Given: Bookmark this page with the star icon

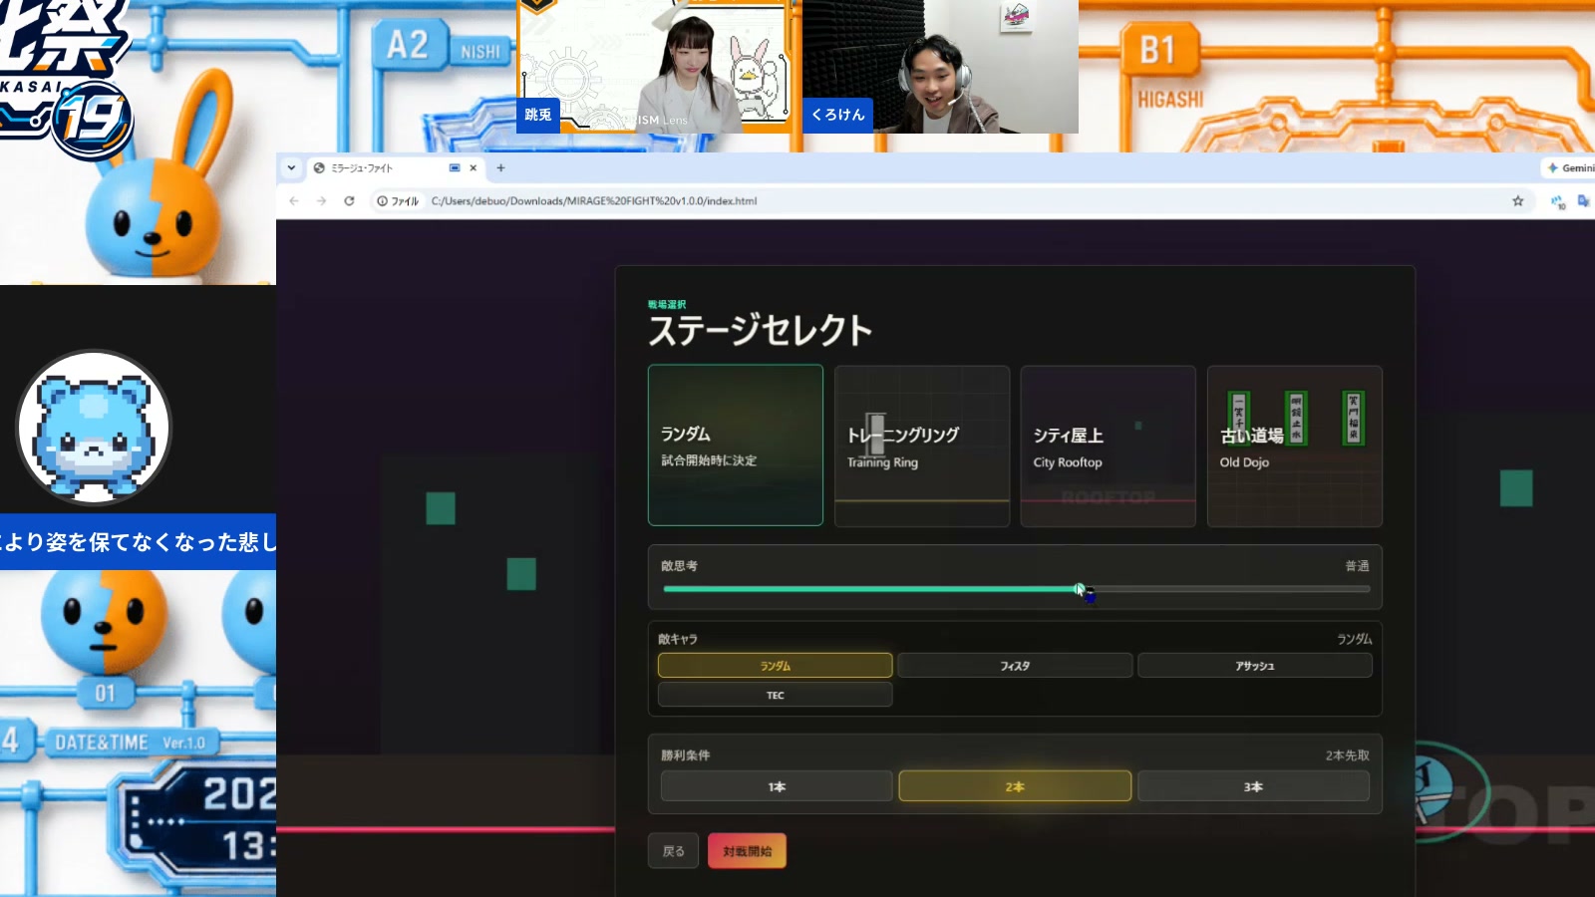Looking at the screenshot, I should point(1518,200).
